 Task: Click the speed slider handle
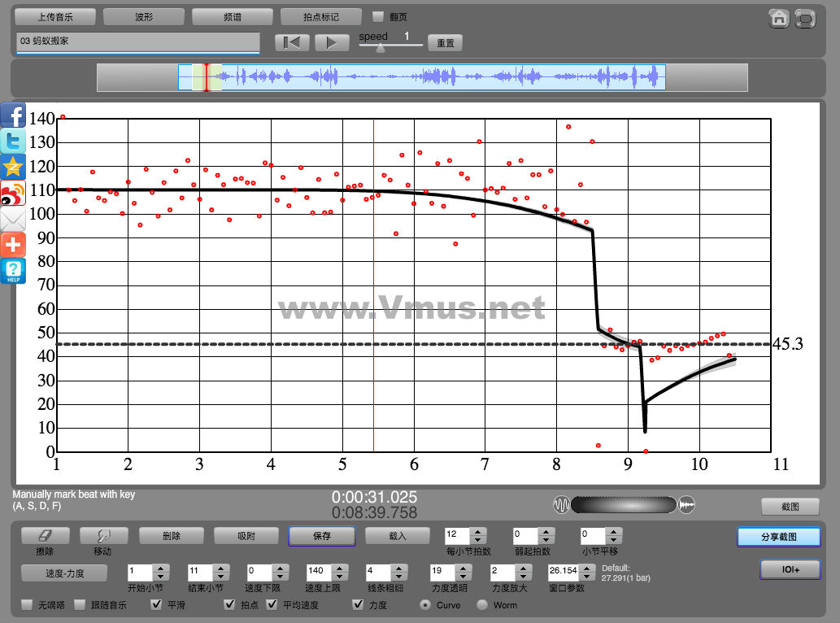tap(380, 47)
